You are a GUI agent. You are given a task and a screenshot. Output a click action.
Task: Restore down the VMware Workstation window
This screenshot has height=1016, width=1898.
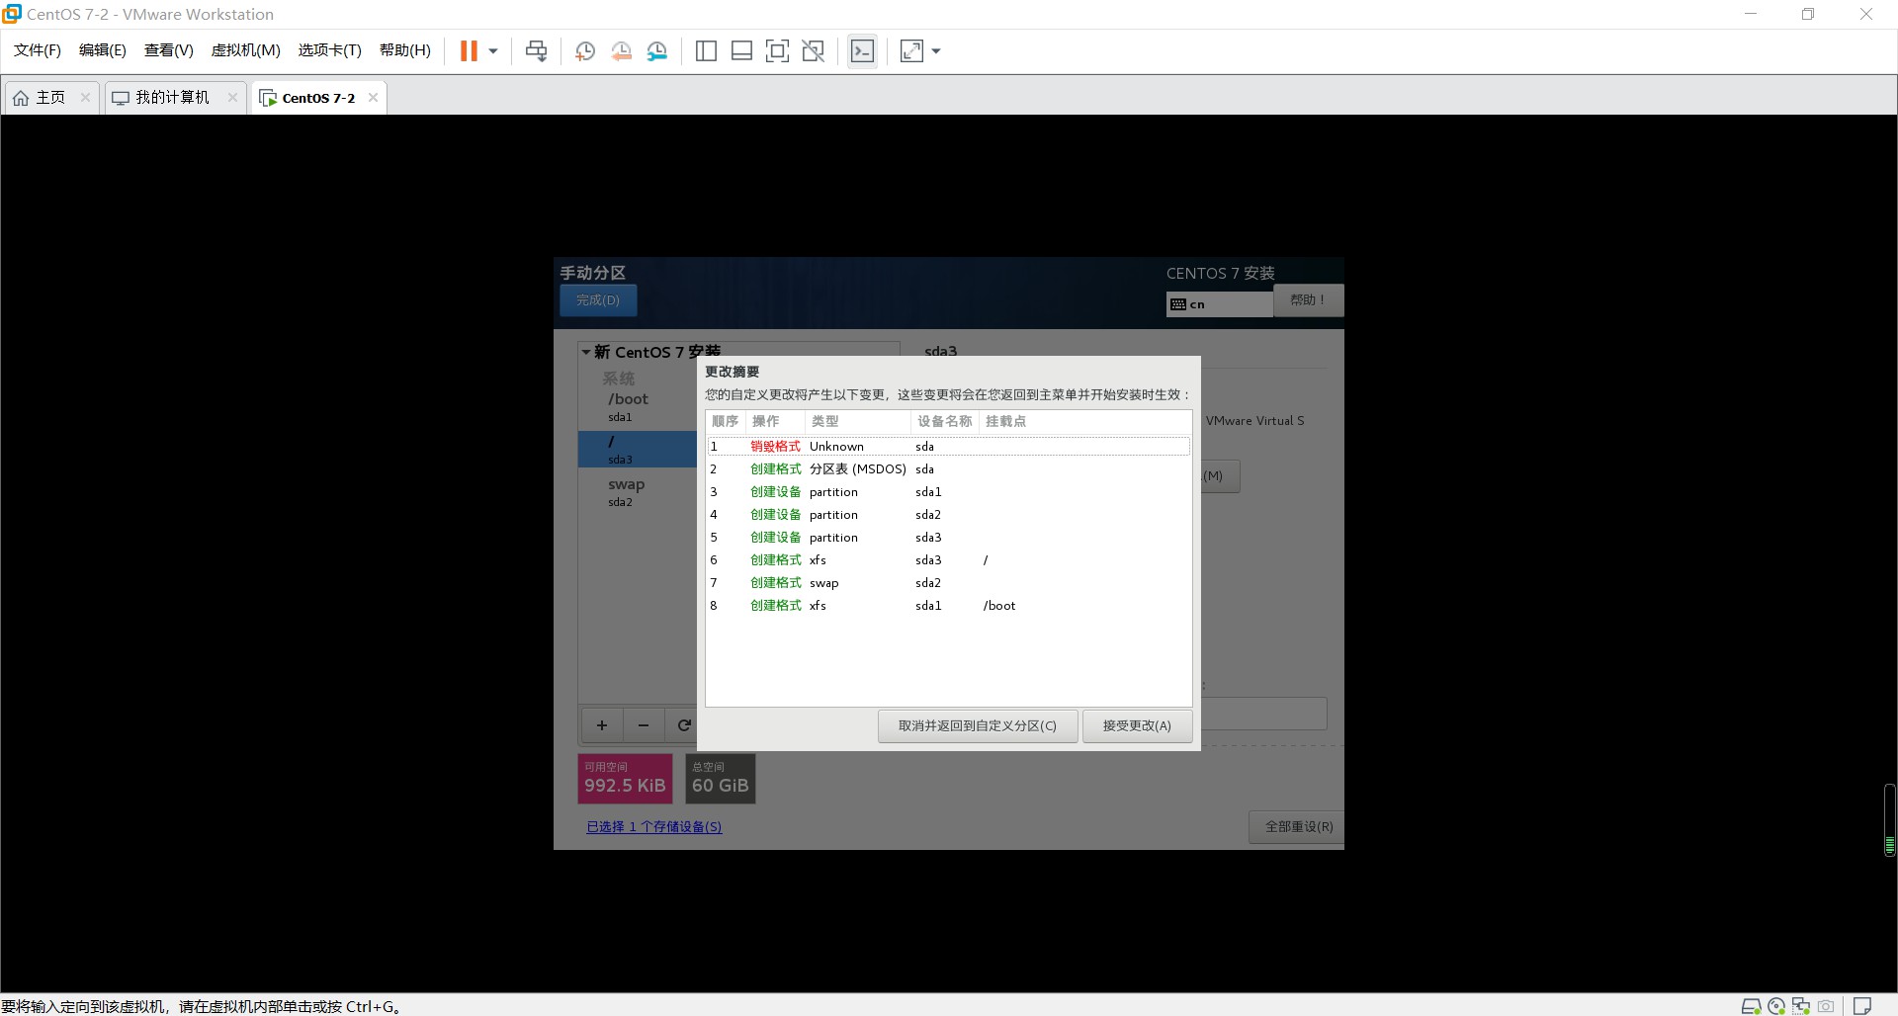[x=1808, y=14]
